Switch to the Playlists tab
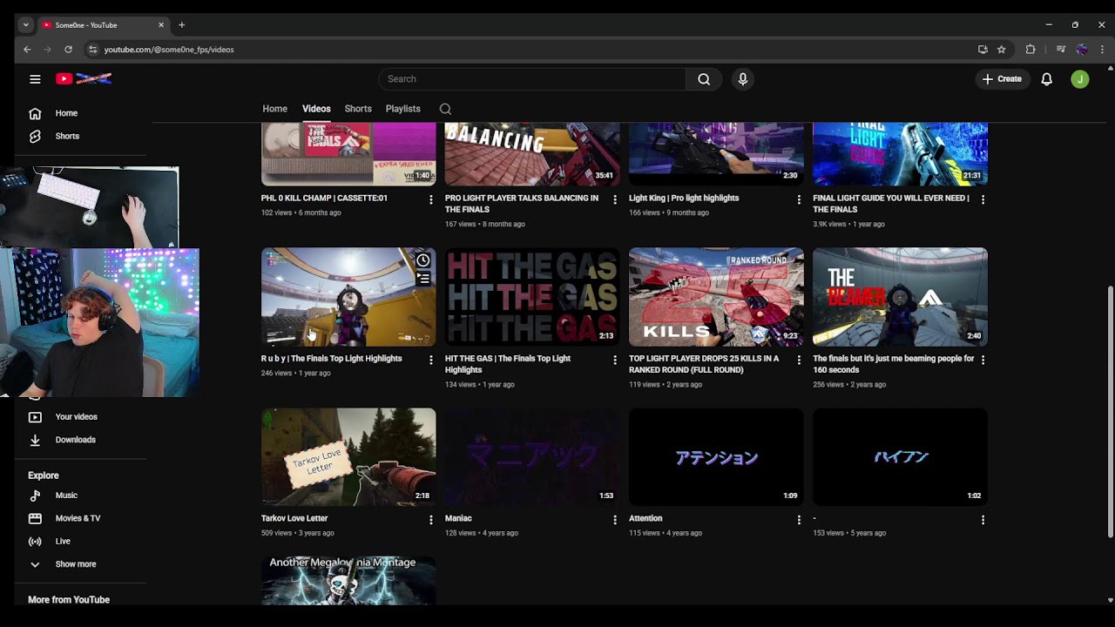The height and width of the screenshot is (627, 1115). (402, 109)
